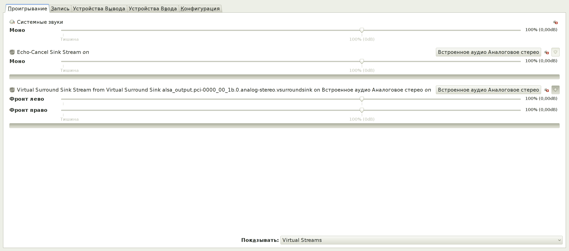Mute the Virtual Surround Sink Stream
Screen dimensions: 569x251
tap(547, 90)
